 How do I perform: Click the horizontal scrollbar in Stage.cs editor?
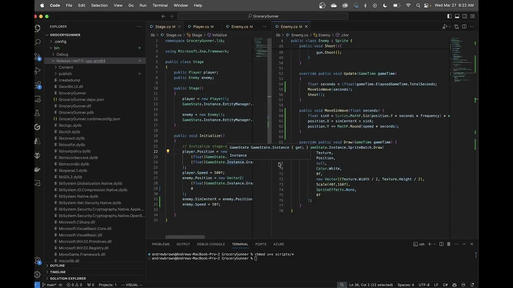tap(185, 237)
